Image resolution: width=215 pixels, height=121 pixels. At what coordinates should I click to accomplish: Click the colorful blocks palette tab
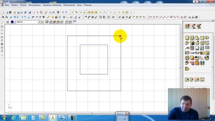click(199, 26)
